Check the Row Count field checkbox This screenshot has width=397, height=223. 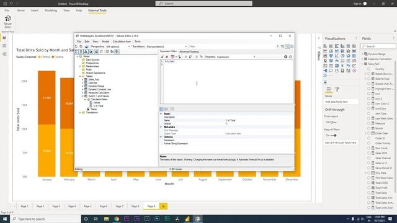[369, 148]
